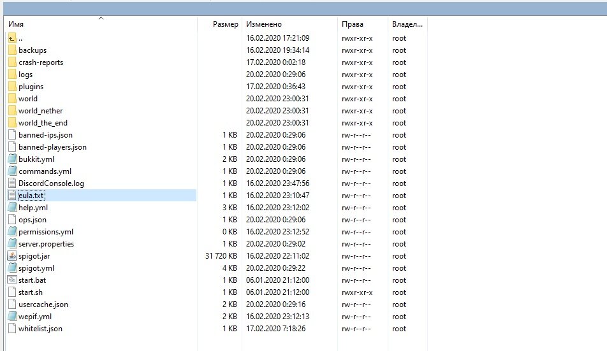607x351 pixels.
Task: Click the wepif.yml file icon
Action: pos(12,317)
